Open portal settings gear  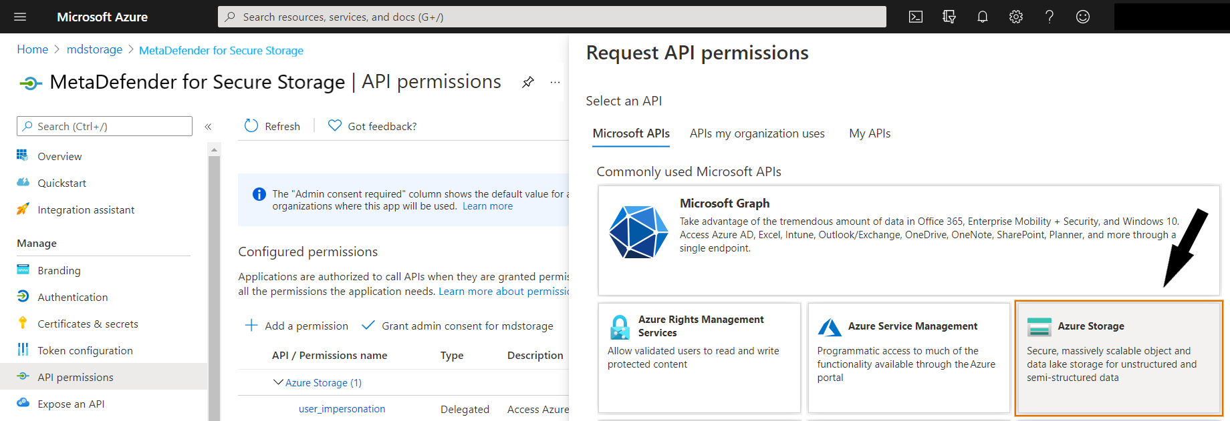pyautogui.click(x=1016, y=17)
